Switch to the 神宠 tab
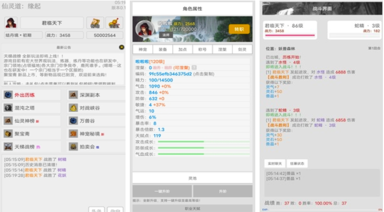 [143, 50]
